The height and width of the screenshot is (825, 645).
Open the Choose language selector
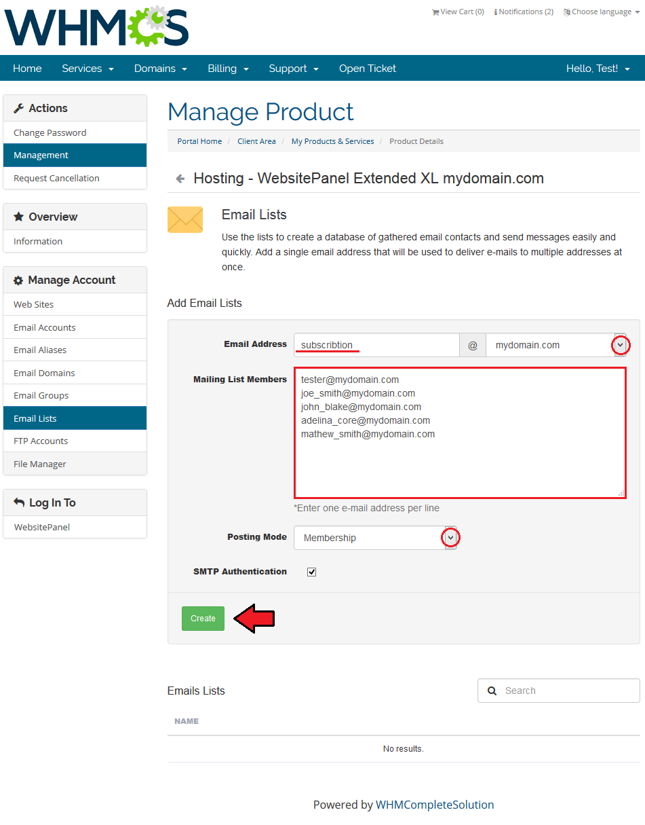pos(602,12)
